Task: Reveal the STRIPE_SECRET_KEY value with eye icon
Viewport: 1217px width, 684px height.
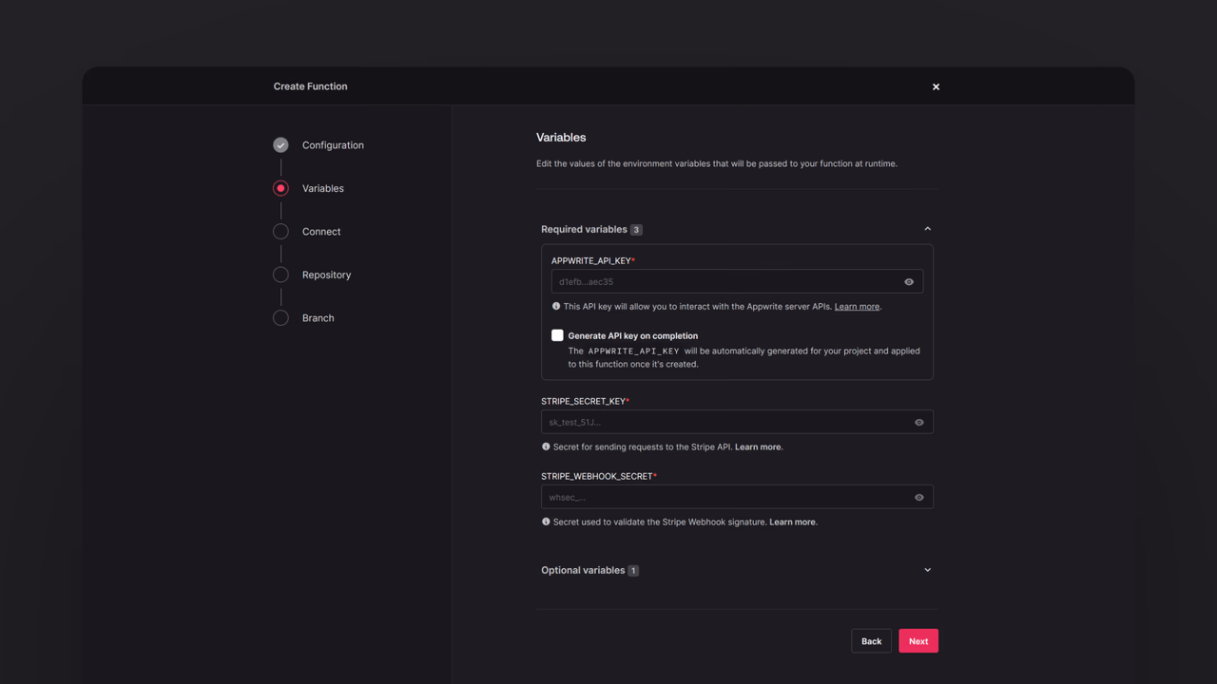Action: tap(919, 423)
